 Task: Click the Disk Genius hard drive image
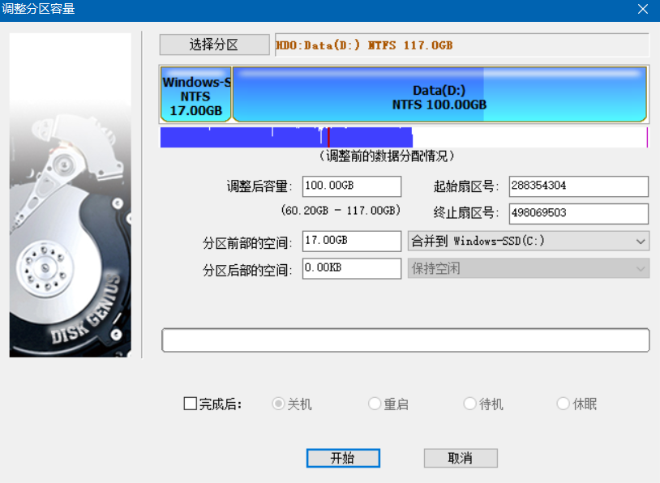pos(71,195)
